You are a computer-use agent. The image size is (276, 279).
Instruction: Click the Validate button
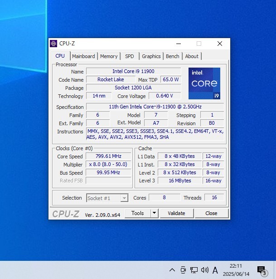point(176,213)
